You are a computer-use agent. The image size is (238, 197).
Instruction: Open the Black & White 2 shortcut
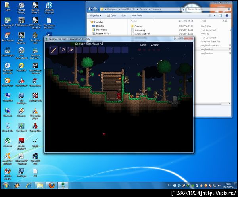35,8
